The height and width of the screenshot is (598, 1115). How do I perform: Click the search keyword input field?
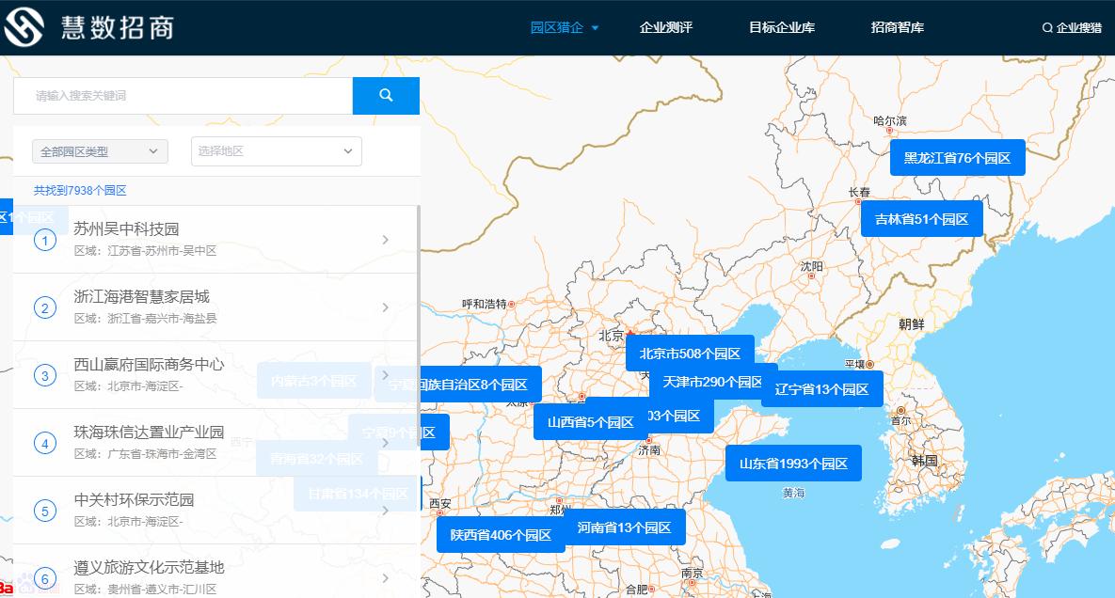point(169,95)
